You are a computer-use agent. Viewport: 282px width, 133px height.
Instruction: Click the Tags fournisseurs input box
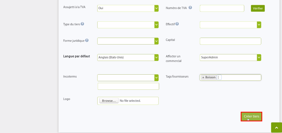click(230, 78)
